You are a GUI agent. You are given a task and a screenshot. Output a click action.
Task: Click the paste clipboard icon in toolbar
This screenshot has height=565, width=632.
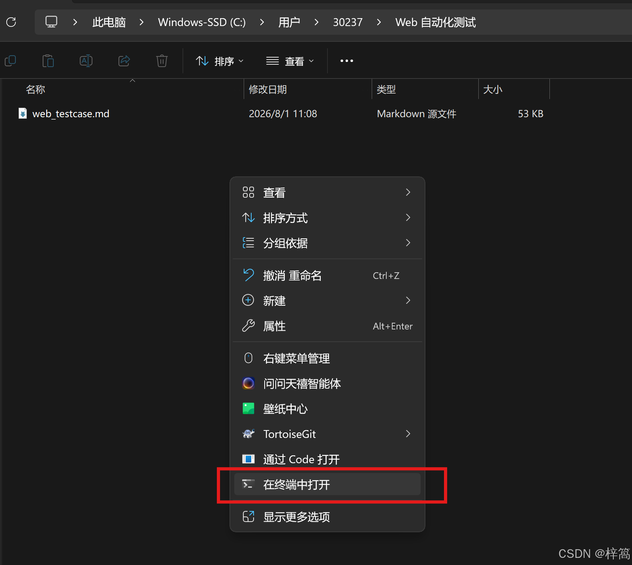48,61
